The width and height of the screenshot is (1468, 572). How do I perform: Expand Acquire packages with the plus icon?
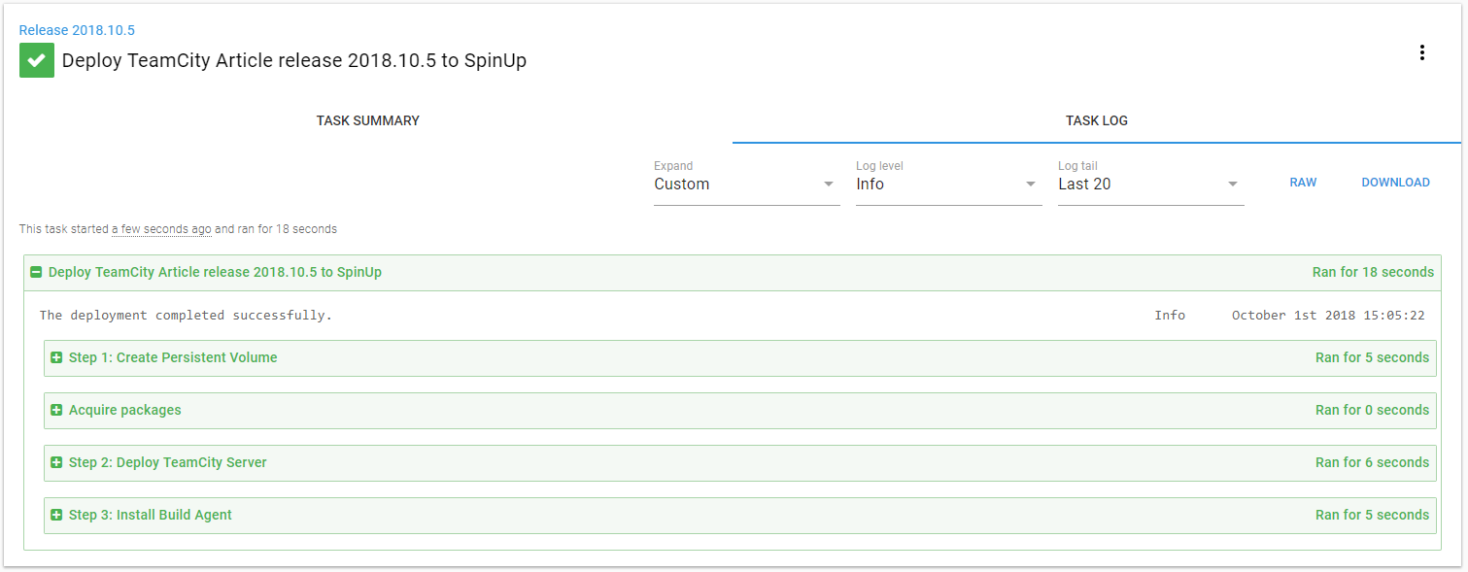[56, 411]
